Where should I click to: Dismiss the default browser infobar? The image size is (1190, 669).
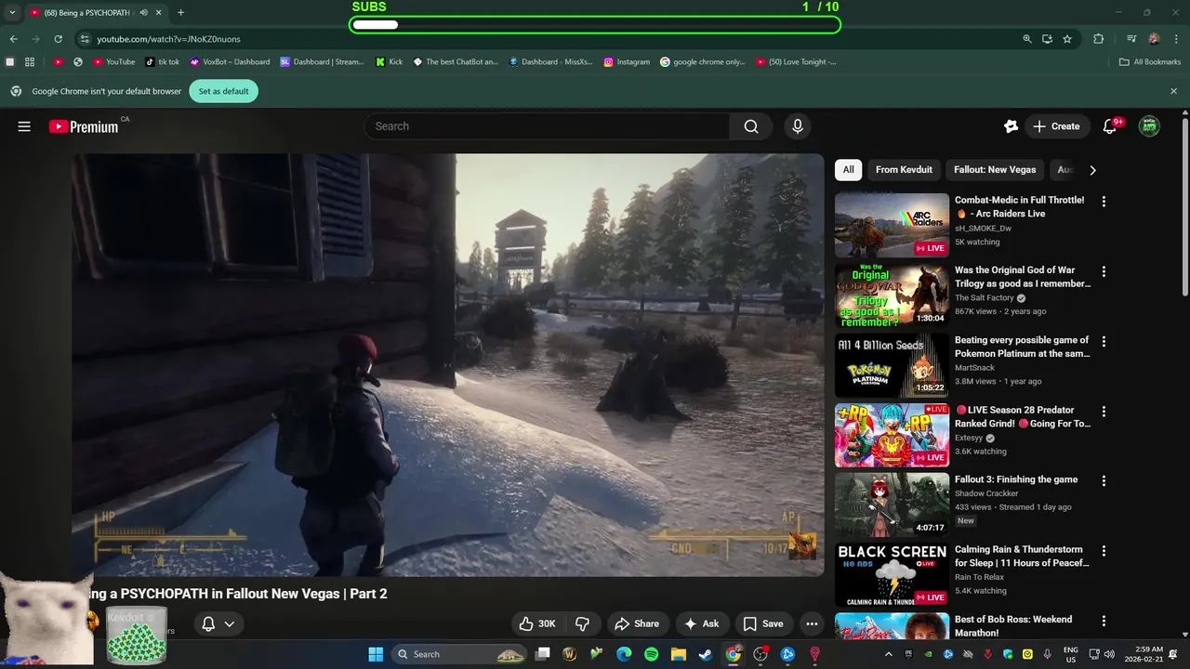tap(1173, 91)
